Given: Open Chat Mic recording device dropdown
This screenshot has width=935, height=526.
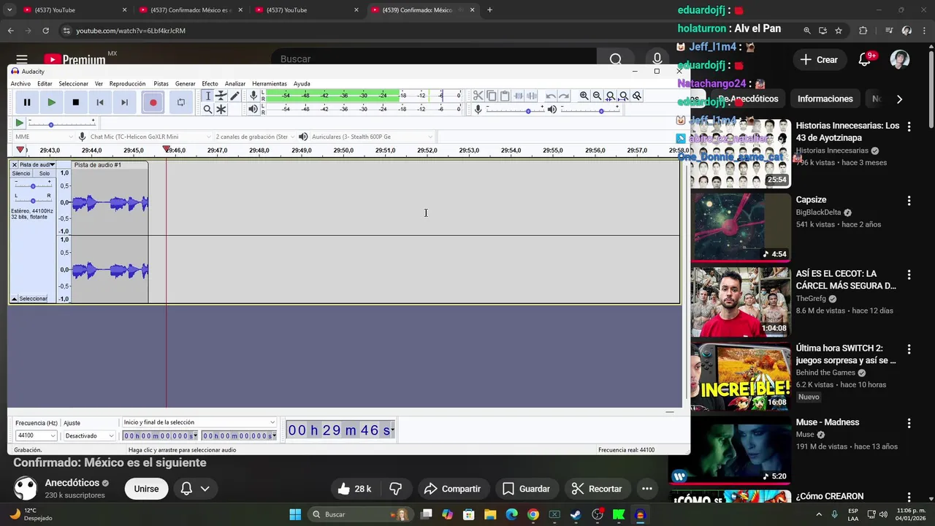Looking at the screenshot, I should point(146,137).
